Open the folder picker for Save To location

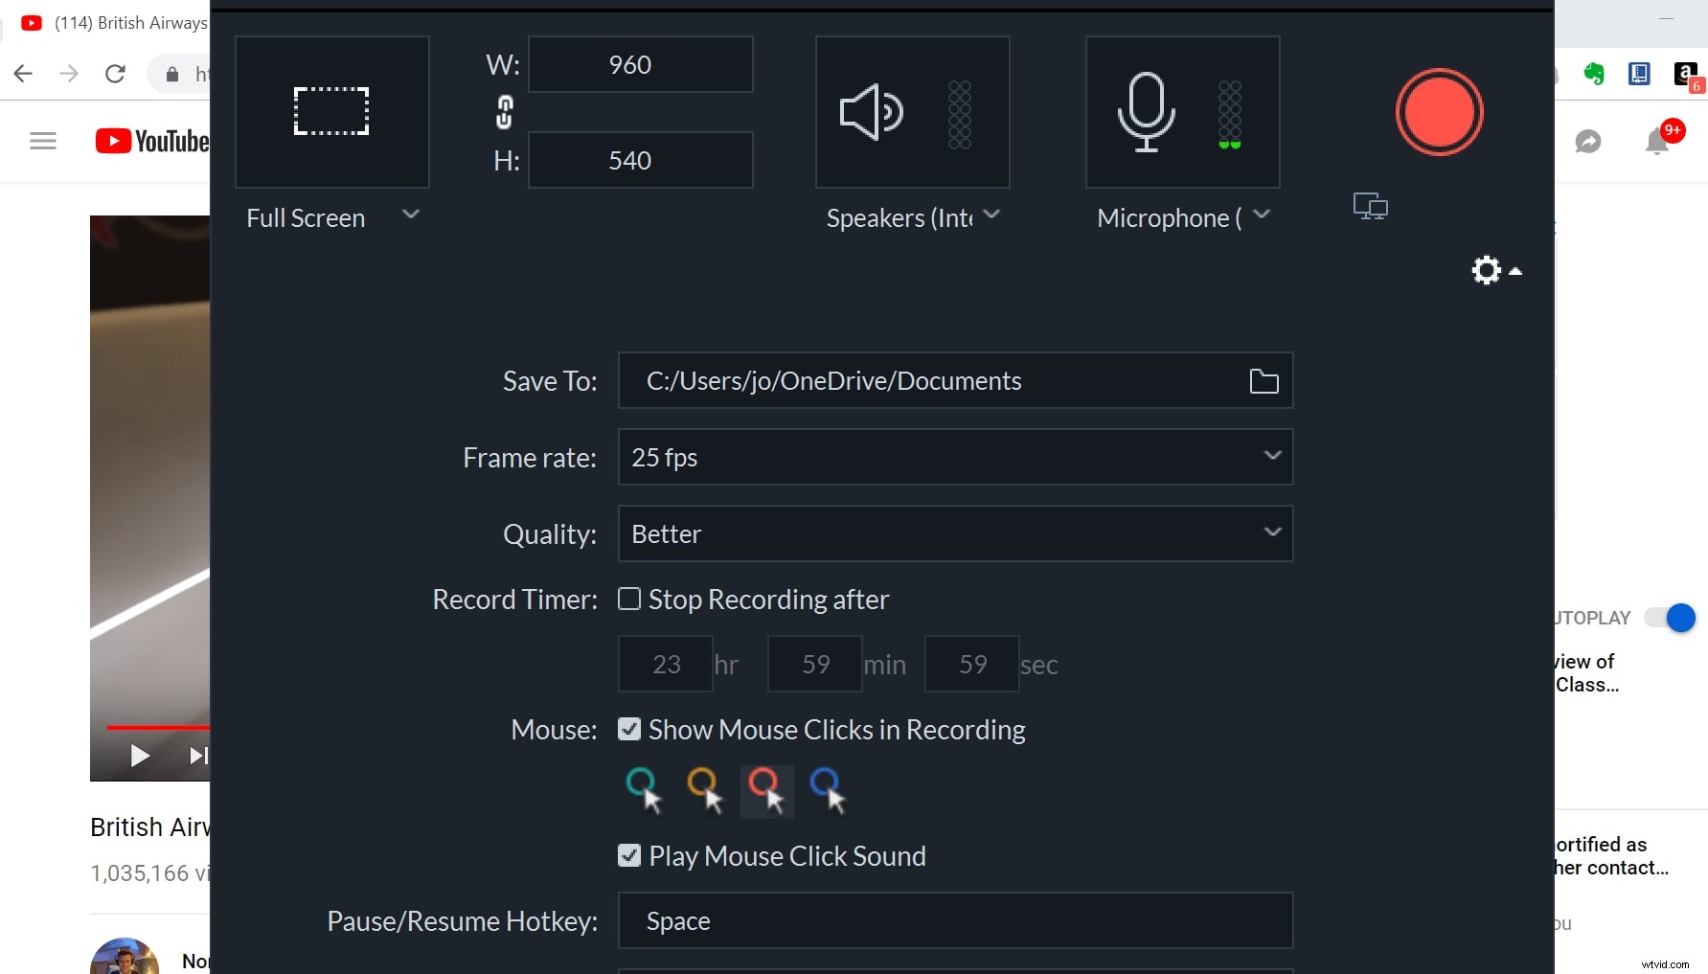(x=1264, y=380)
